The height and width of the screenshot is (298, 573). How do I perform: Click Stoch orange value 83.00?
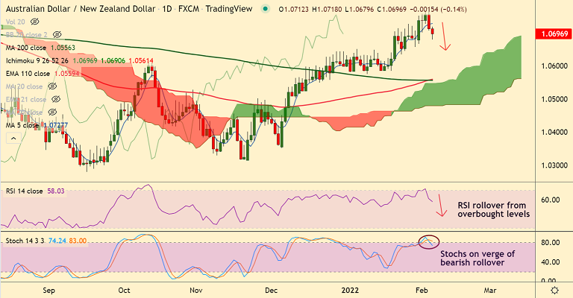[x=78, y=241]
